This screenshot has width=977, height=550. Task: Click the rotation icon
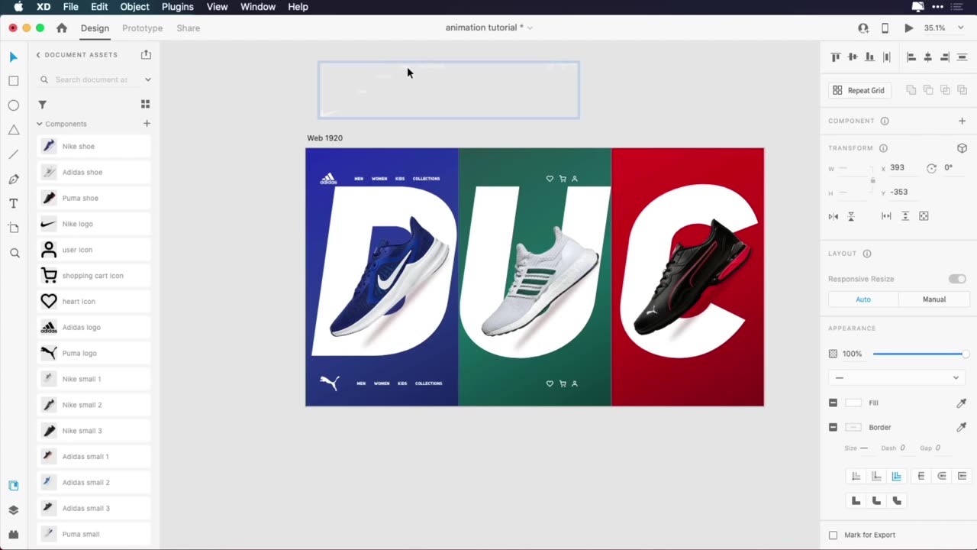tap(931, 168)
